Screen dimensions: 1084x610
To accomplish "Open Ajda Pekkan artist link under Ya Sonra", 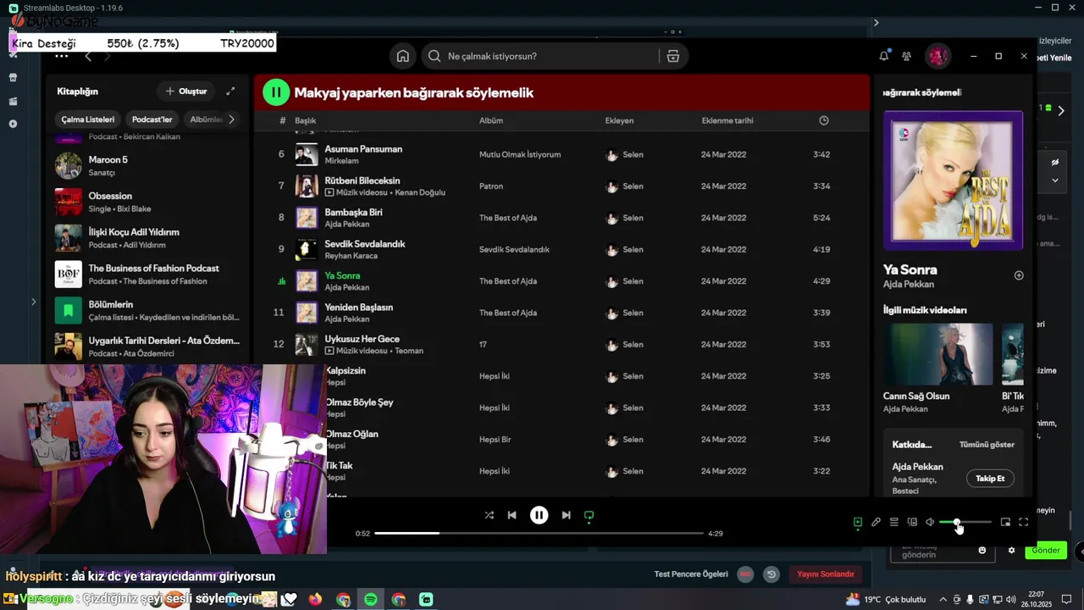I will (x=909, y=285).
